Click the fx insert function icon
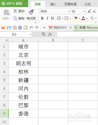This screenshot has height=125, width=98. [x=50, y=34]
